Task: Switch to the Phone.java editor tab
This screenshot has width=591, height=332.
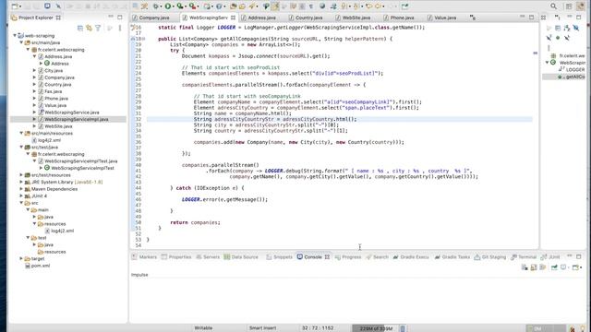Action: [402, 18]
